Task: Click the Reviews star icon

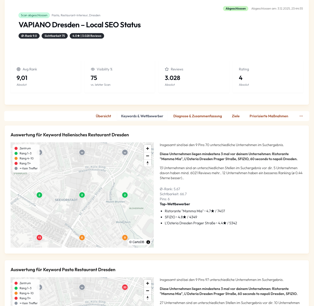Action: [x=167, y=69]
